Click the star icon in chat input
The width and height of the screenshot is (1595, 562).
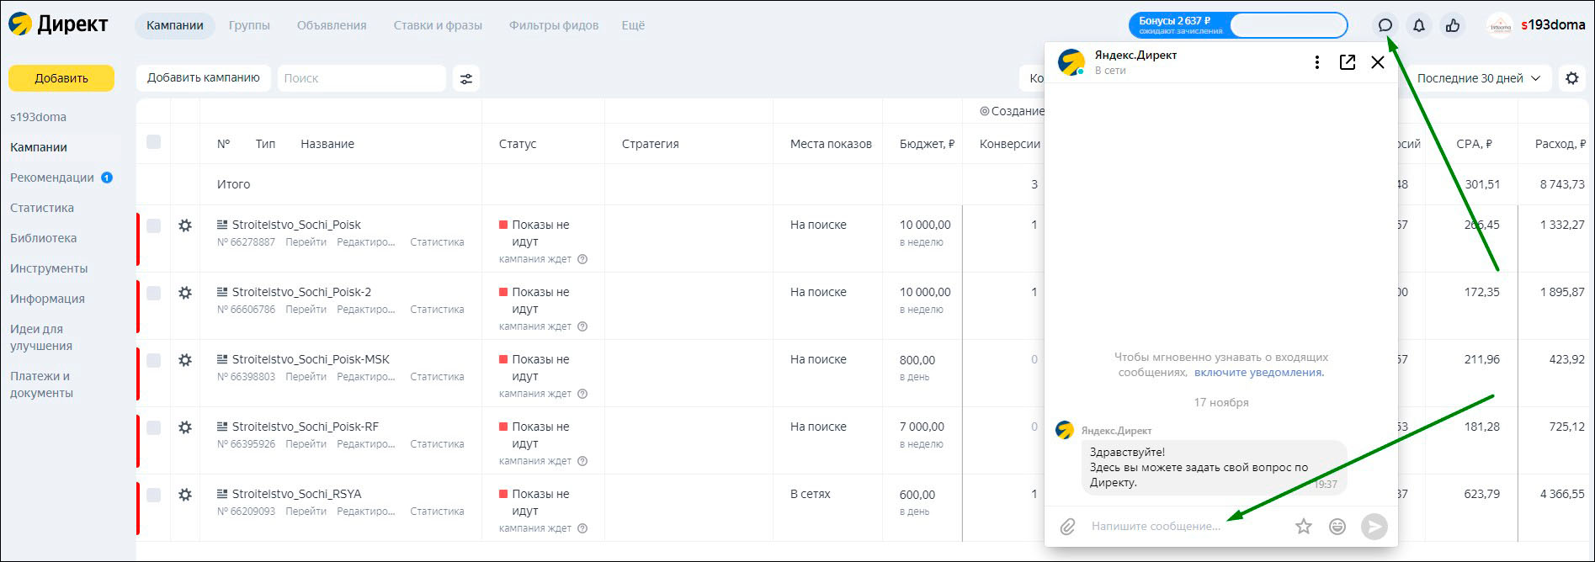(x=1304, y=527)
